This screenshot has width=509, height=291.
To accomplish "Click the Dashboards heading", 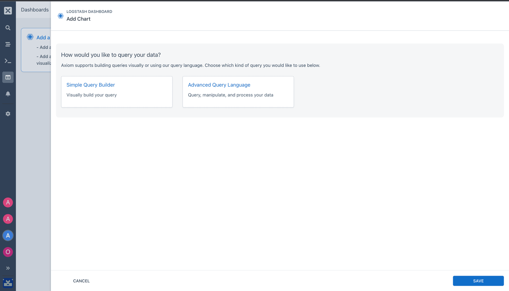I will (x=35, y=10).
